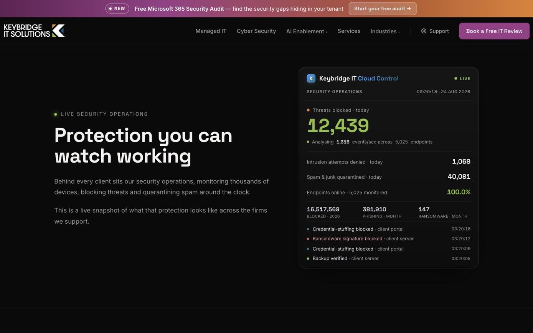The height and width of the screenshot is (333, 533).
Task: Expand the Industries dropdown
Action: coord(385,31)
